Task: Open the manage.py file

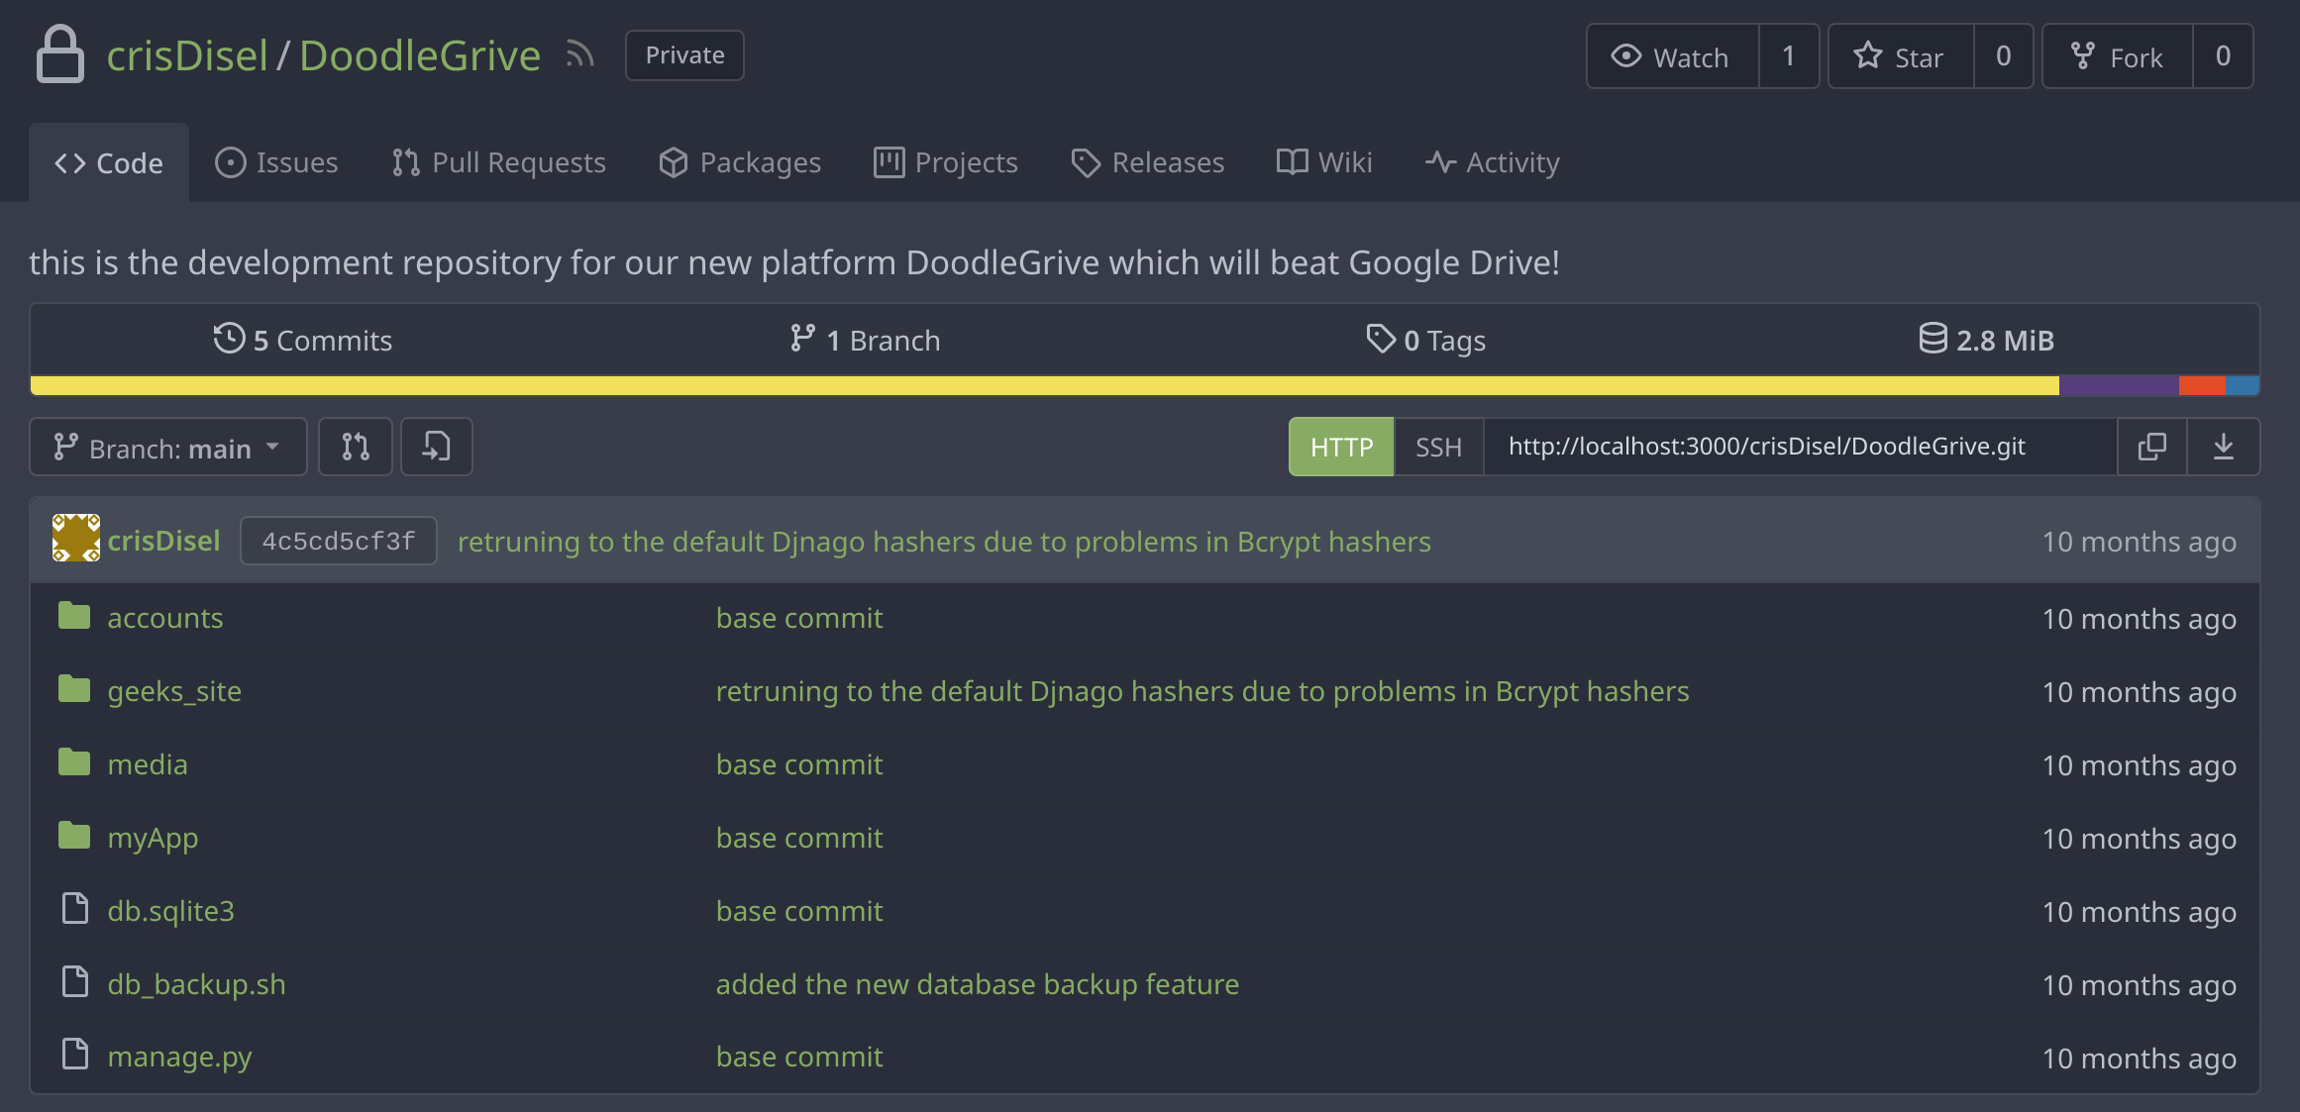Action: click(179, 1058)
